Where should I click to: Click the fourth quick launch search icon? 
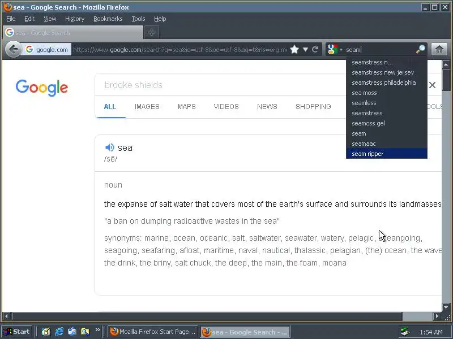(85, 332)
